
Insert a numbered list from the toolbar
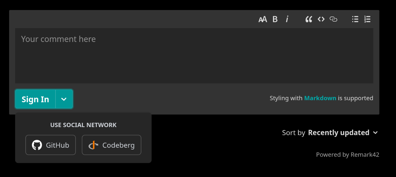[x=367, y=20]
